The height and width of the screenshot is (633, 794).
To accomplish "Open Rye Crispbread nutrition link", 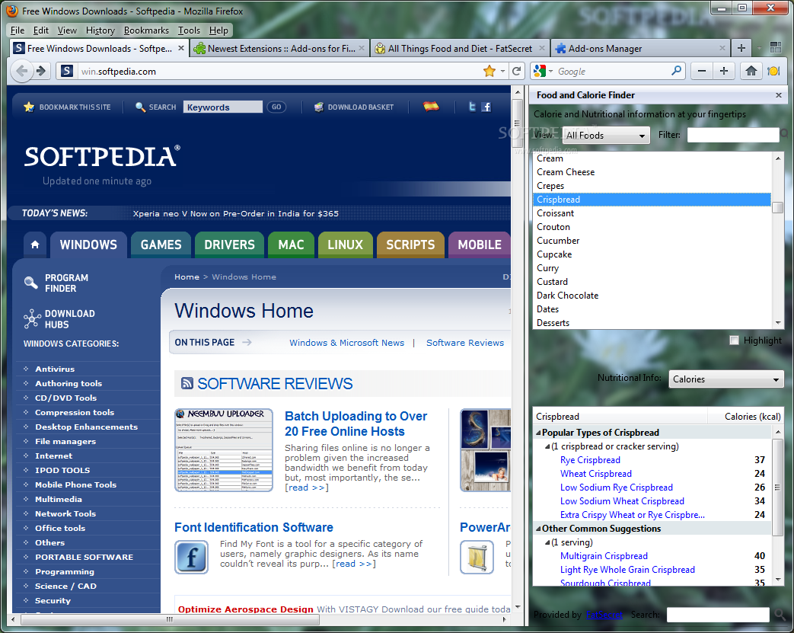I will click(x=590, y=460).
